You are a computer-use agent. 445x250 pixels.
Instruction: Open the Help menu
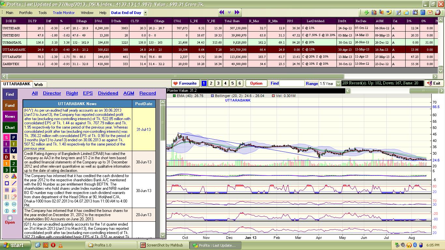[x=103, y=13]
